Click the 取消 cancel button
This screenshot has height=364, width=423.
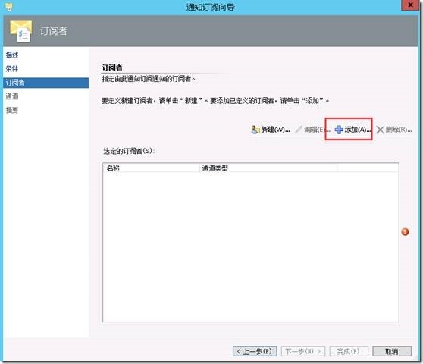[392, 351]
